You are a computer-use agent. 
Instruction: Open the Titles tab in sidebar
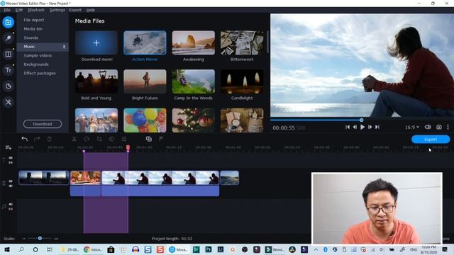coord(8,70)
